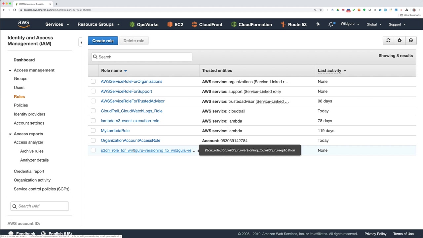Open the pin shortcuts star icon

coord(318,24)
